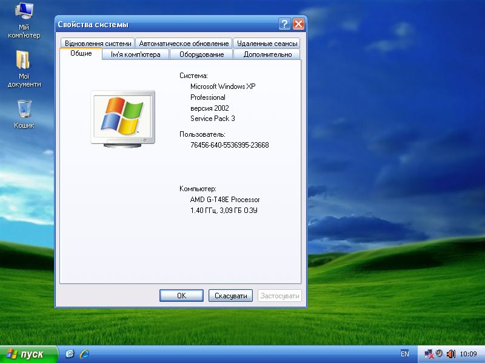The height and width of the screenshot is (363, 485).
Task: Switch to the Відновлення системи tab
Action: [98, 43]
